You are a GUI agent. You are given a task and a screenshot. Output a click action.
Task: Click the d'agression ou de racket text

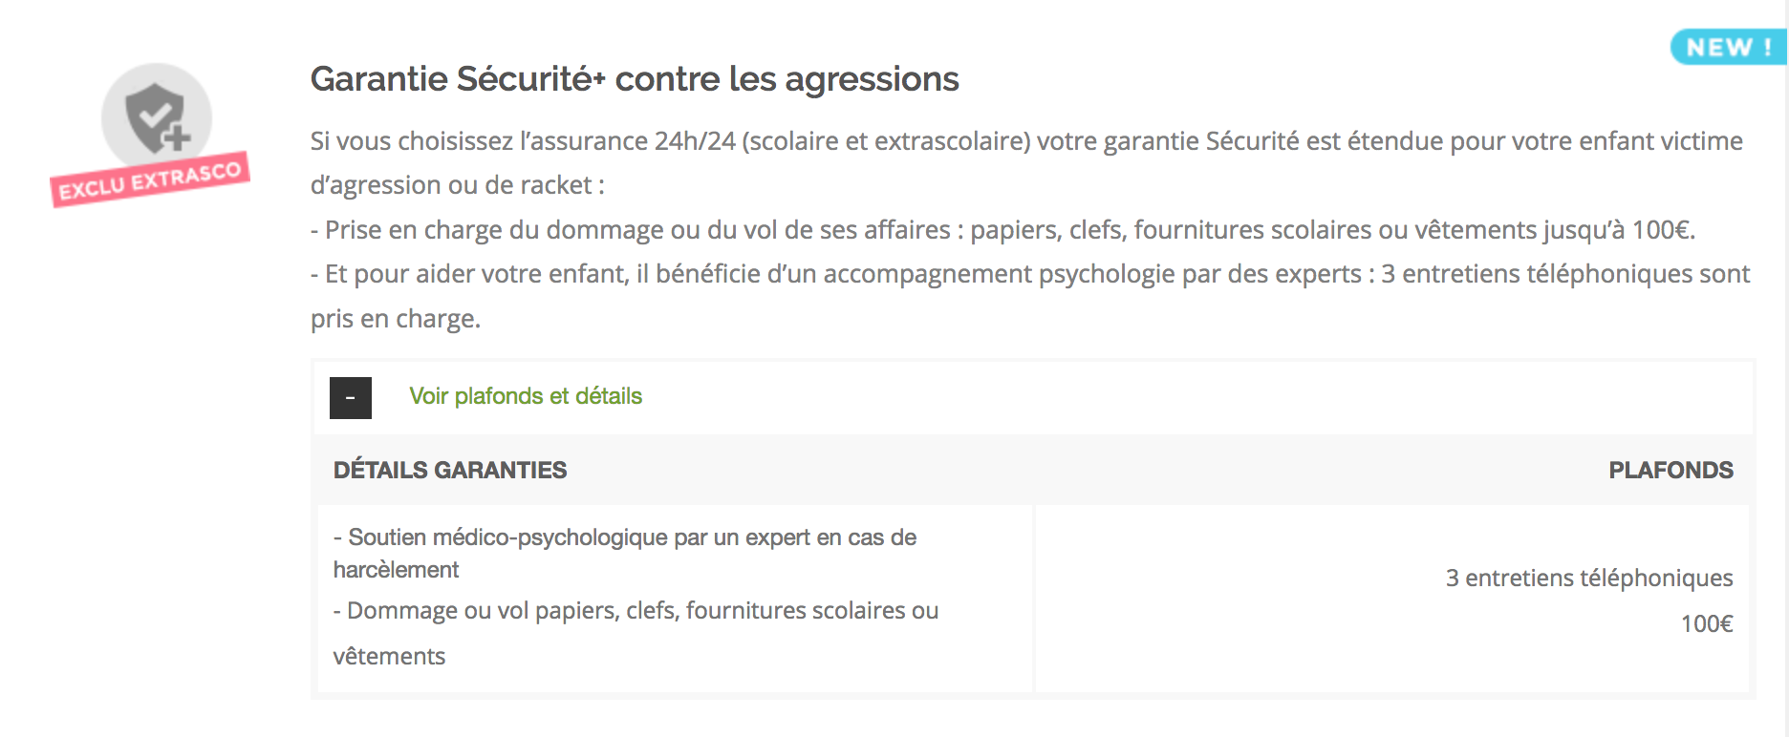458,185
